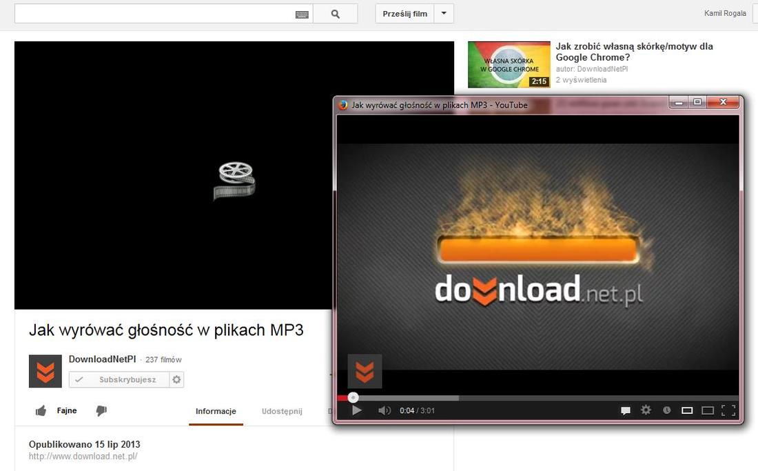
Task: Open the DownloadNetPl channel name link
Action: (102, 359)
